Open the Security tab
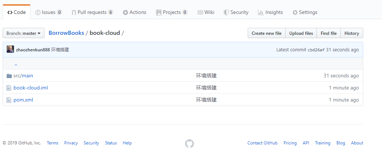Image resolution: width=382 pixels, height=158 pixels. click(236, 12)
